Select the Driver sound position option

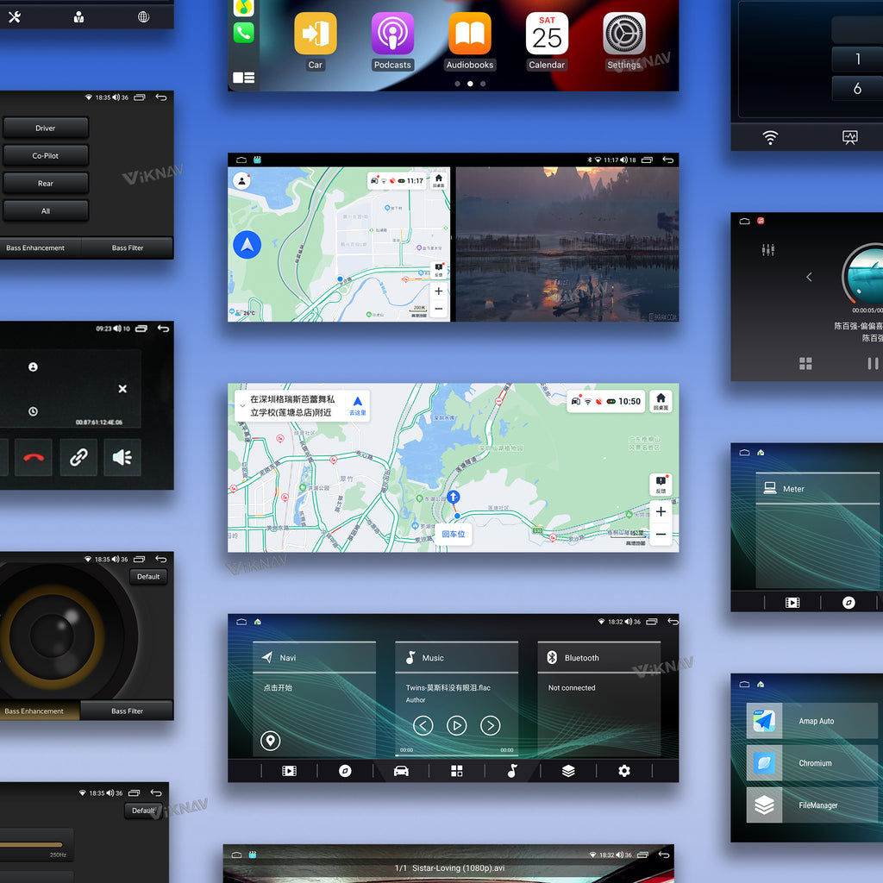click(46, 128)
